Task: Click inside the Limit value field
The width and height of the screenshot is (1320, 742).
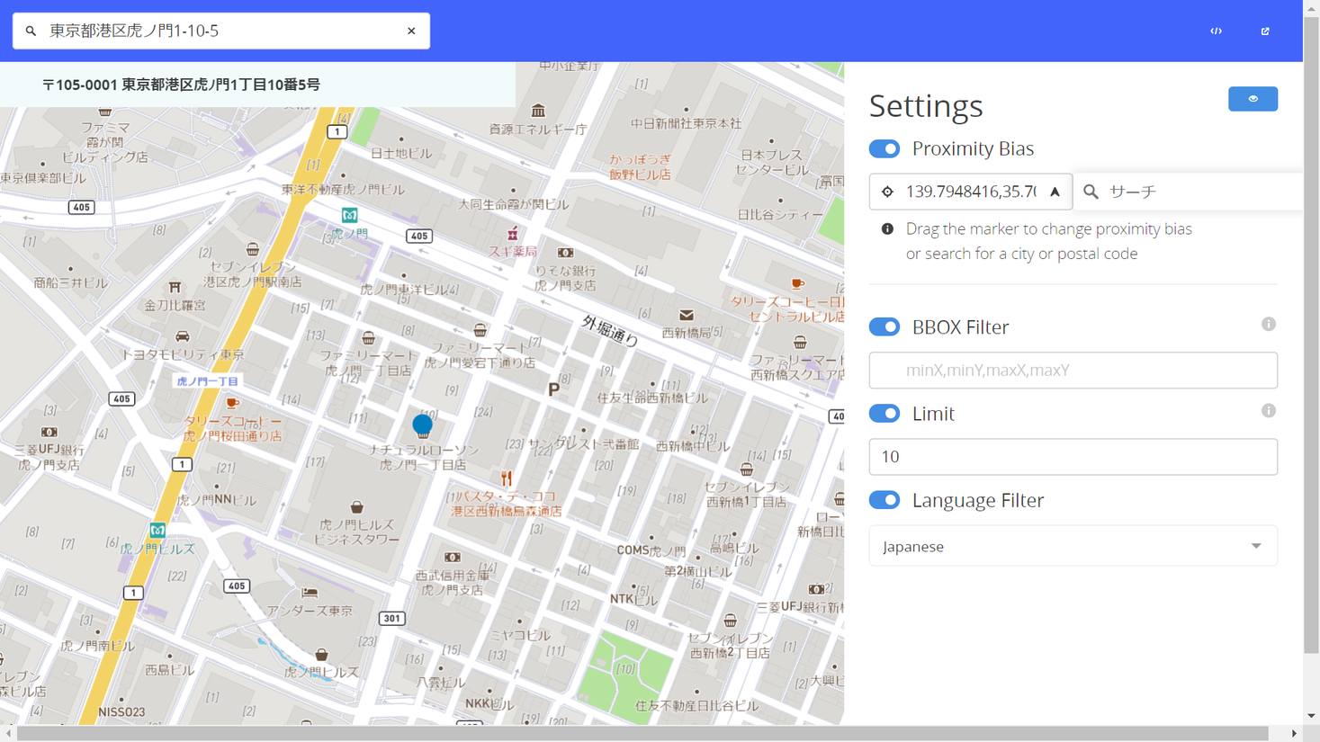Action: point(1073,456)
